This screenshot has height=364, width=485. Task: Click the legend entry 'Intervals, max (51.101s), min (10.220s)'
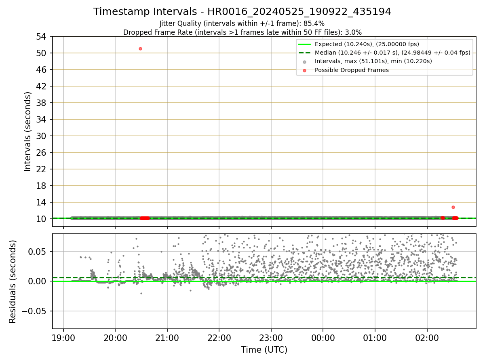[373, 61]
